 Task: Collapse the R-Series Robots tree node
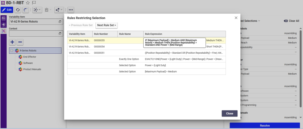(x=12, y=51)
